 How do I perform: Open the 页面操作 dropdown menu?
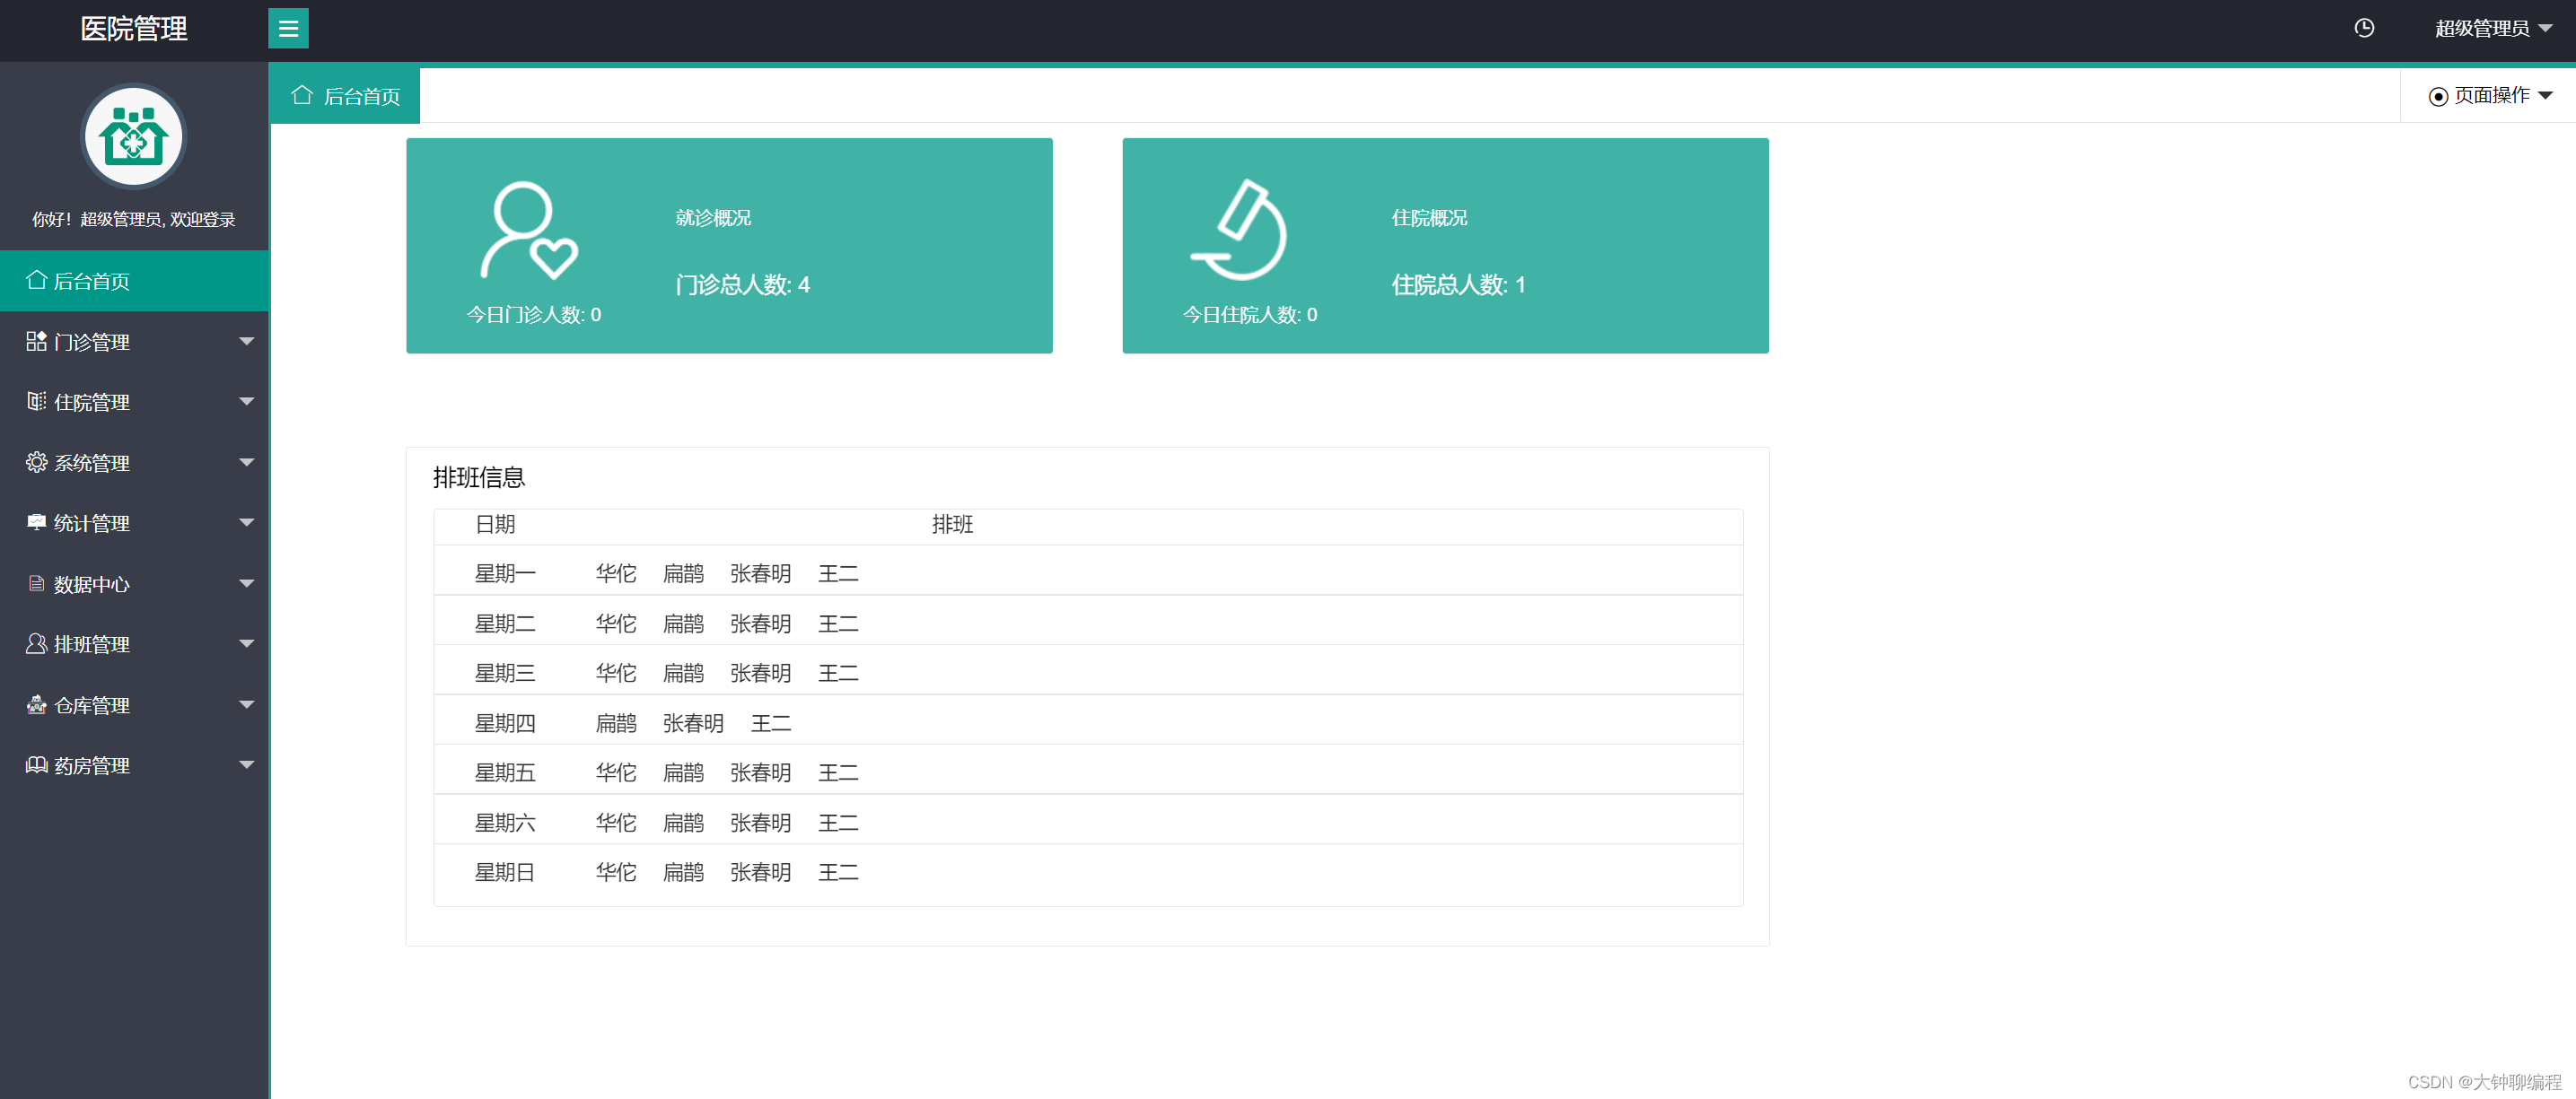pos(2492,96)
